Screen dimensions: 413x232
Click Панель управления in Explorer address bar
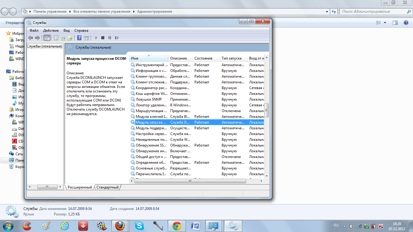[x=50, y=11]
